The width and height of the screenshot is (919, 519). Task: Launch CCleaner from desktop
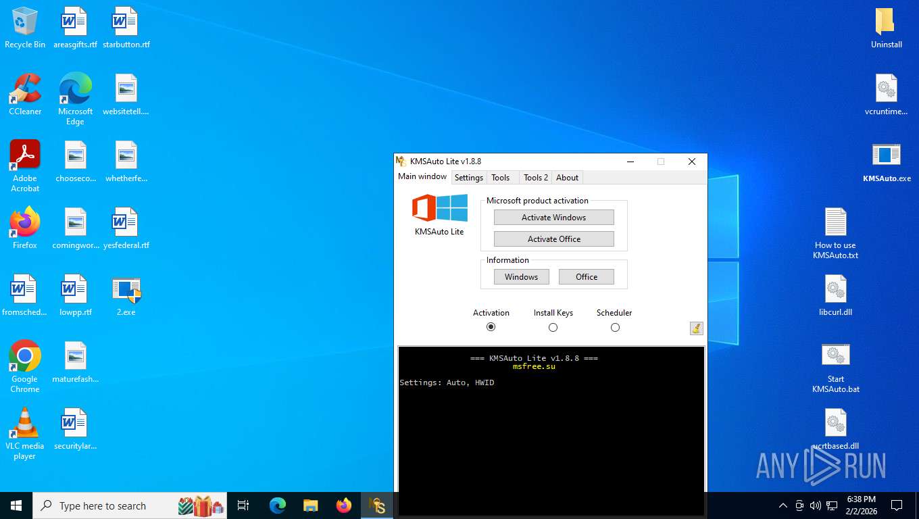(25, 95)
